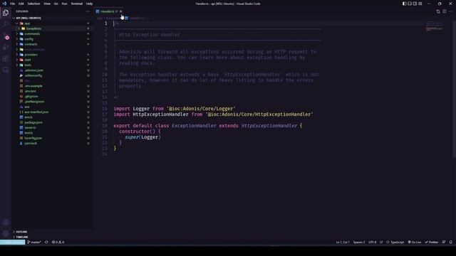Change the Spaces: 2 indentation setting

tap(359, 242)
